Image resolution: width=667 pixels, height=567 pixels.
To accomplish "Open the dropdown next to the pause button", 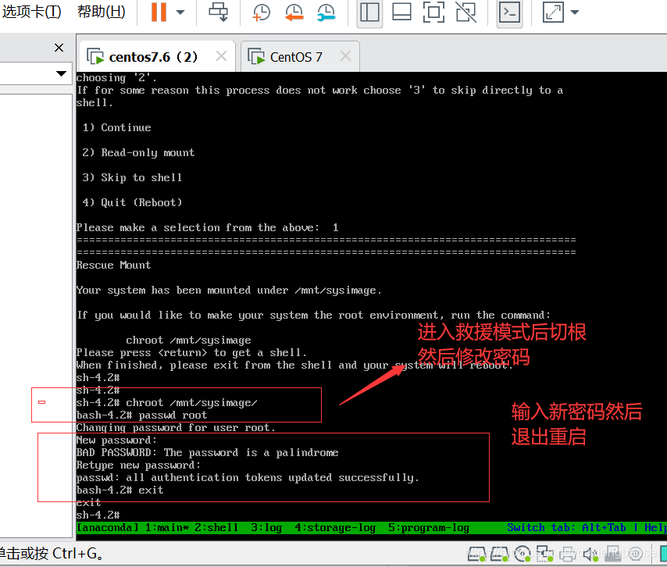I will (x=180, y=13).
